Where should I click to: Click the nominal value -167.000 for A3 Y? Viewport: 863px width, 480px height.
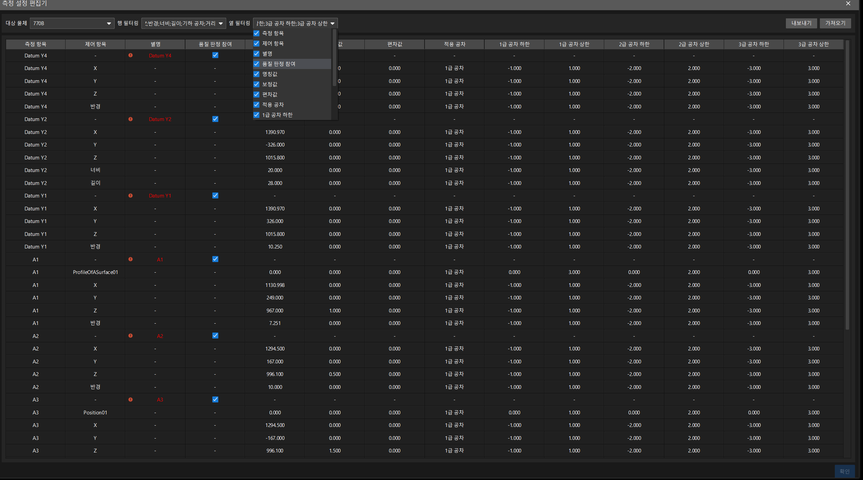pyautogui.click(x=275, y=438)
